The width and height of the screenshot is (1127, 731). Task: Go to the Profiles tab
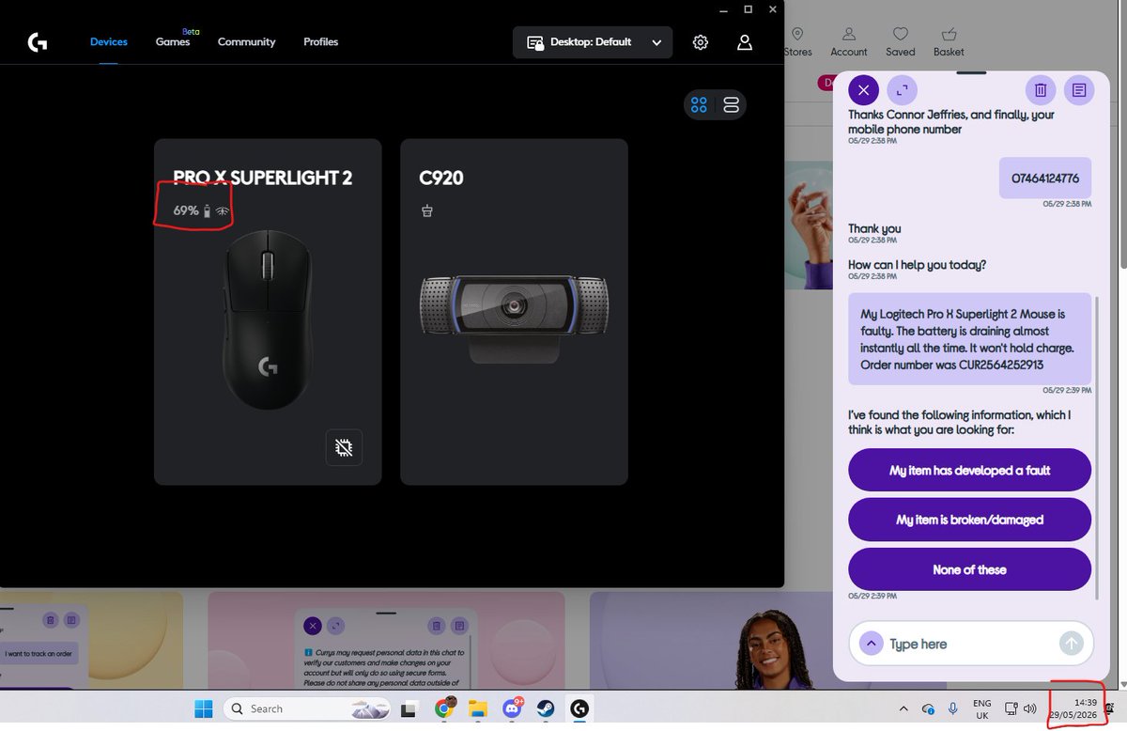coord(320,42)
